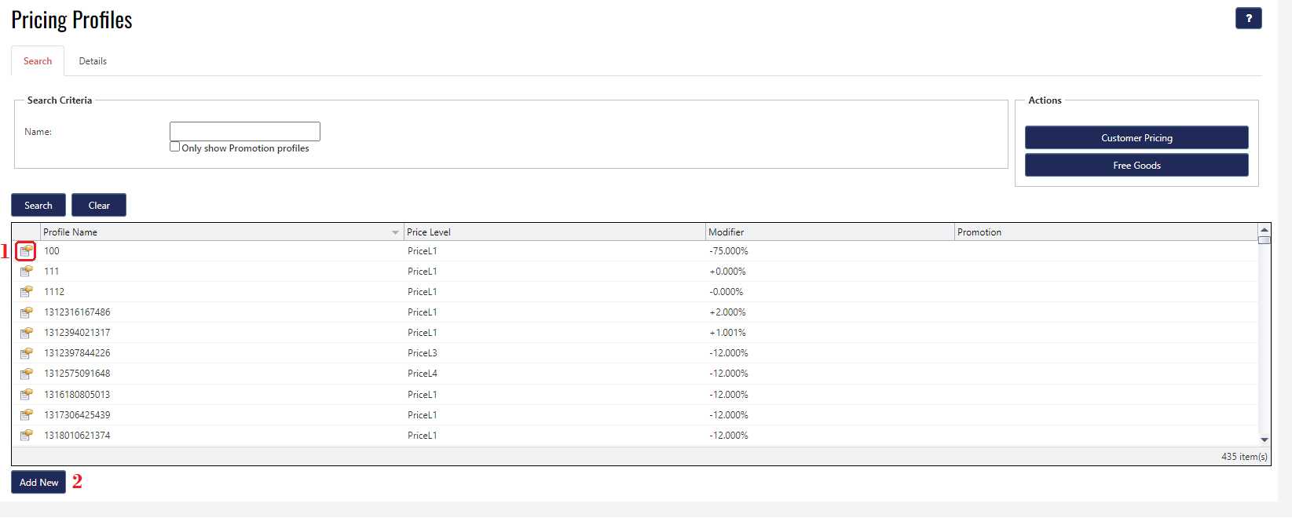Image resolution: width=1292 pixels, height=518 pixels.
Task: Open the edit icon for profile 1312397844226
Action: [26, 353]
